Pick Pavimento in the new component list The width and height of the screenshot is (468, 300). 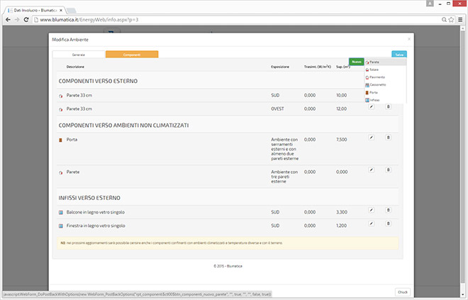pyautogui.click(x=377, y=77)
